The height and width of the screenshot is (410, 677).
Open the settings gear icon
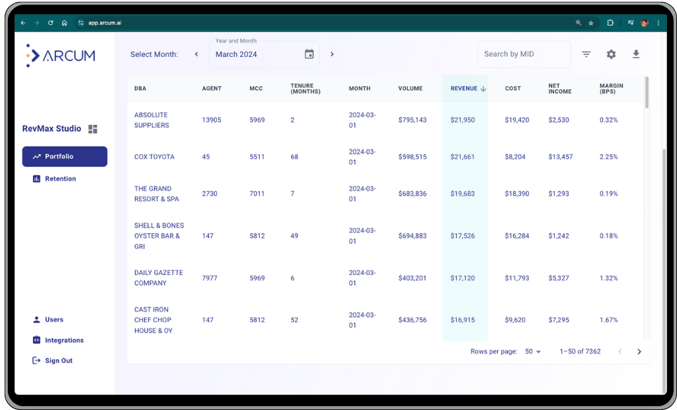tap(611, 54)
